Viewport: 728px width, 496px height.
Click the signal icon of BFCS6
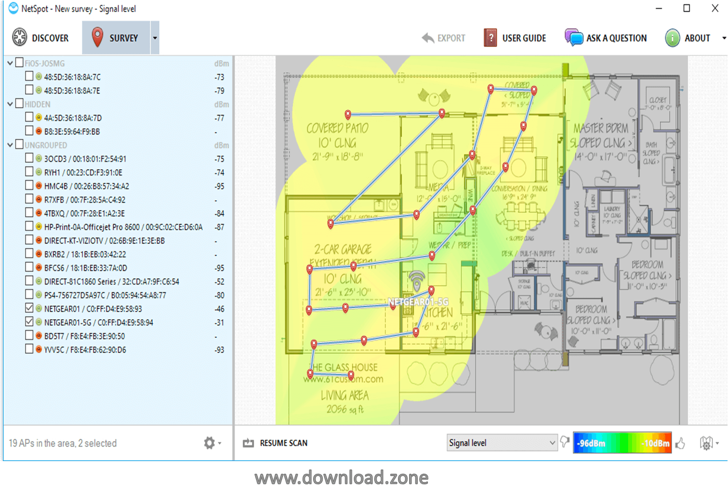click(x=39, y=267)
